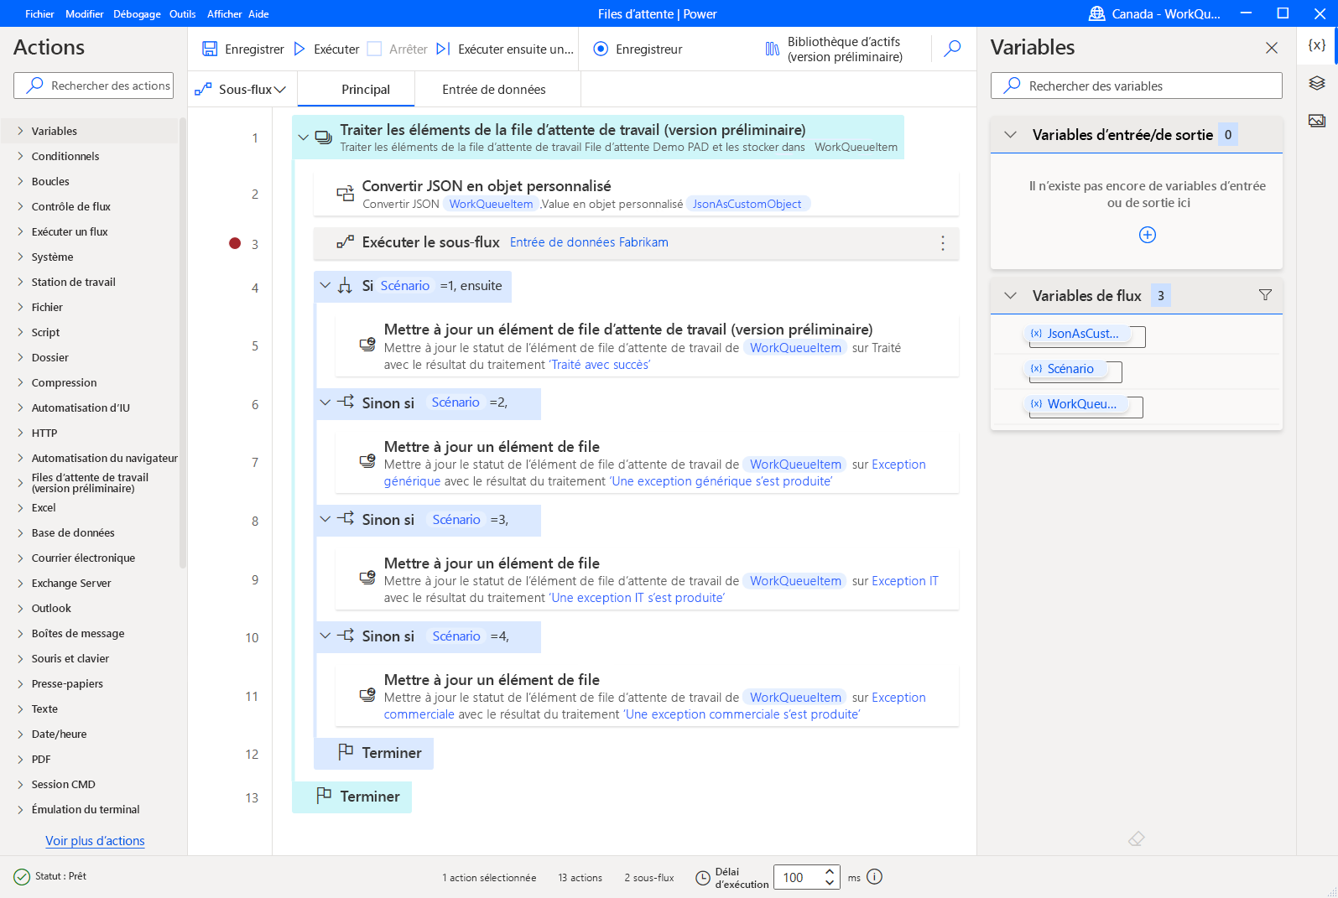The width and height of the screenshot is (1338, 898).
Task: Click the Canada environment globe icon
Action: click(1096, 13)
